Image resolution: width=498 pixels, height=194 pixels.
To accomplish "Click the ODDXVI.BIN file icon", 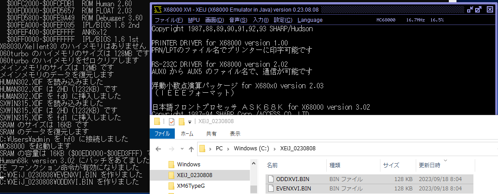I will coord(271,179).
